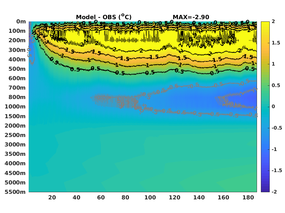Click the depth axis label "400m"

(17, 59)
